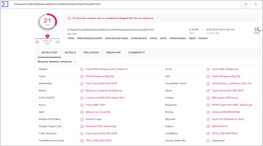
Task: Open the RELATIONS tab
Action: (91, 53)
